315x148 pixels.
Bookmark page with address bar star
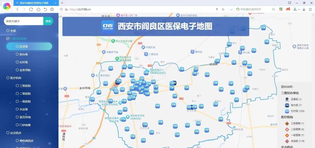(223, 9)
